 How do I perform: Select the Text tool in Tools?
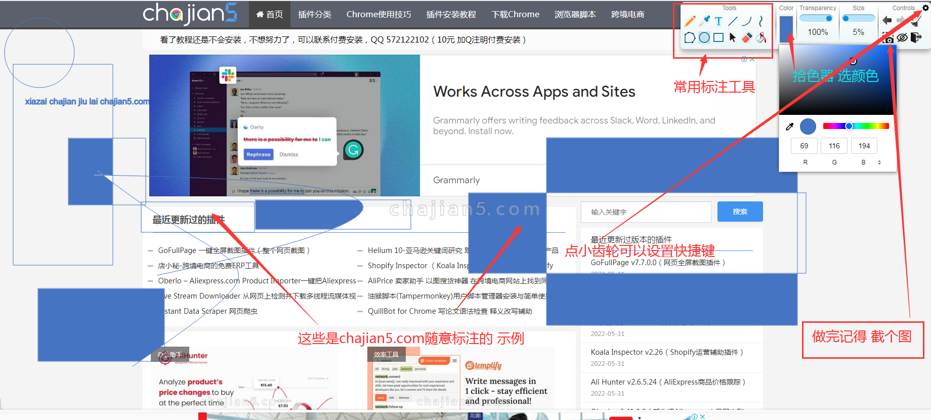coord(718,21)
